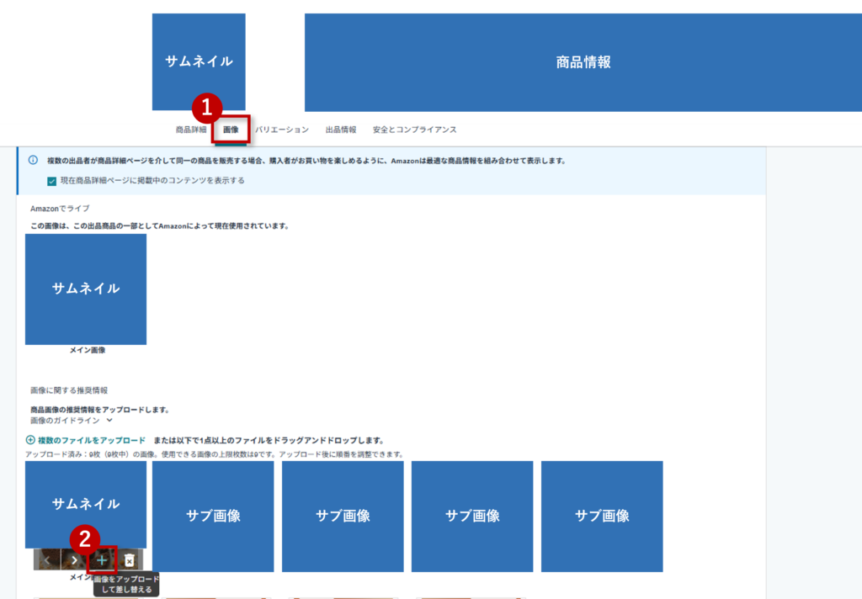
Task: Click the plus icon to replace the main image
Action: (100, 559)
